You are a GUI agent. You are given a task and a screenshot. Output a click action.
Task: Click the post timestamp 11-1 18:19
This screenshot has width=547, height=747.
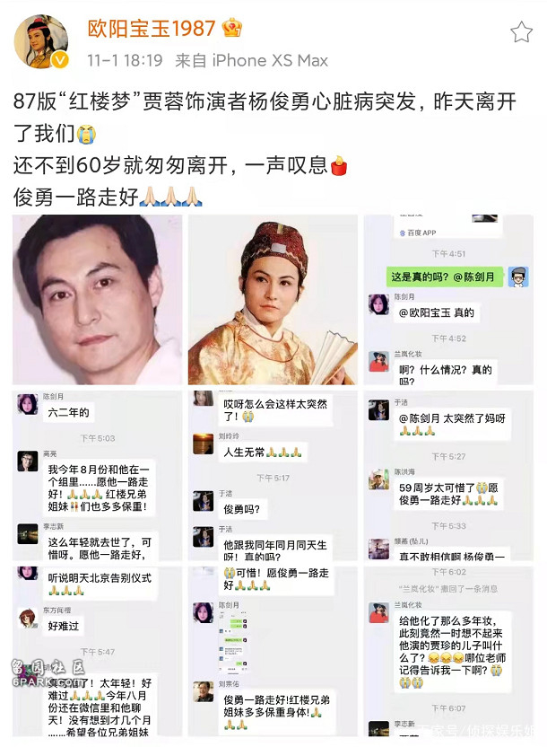(x=125, y=60)
